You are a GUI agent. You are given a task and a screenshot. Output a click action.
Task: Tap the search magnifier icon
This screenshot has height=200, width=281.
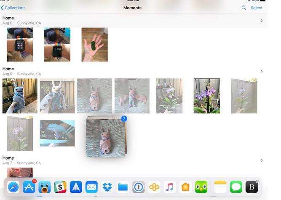244,8
